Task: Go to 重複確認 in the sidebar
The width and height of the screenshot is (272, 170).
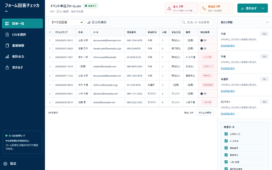Action: (x=22, y=46)
